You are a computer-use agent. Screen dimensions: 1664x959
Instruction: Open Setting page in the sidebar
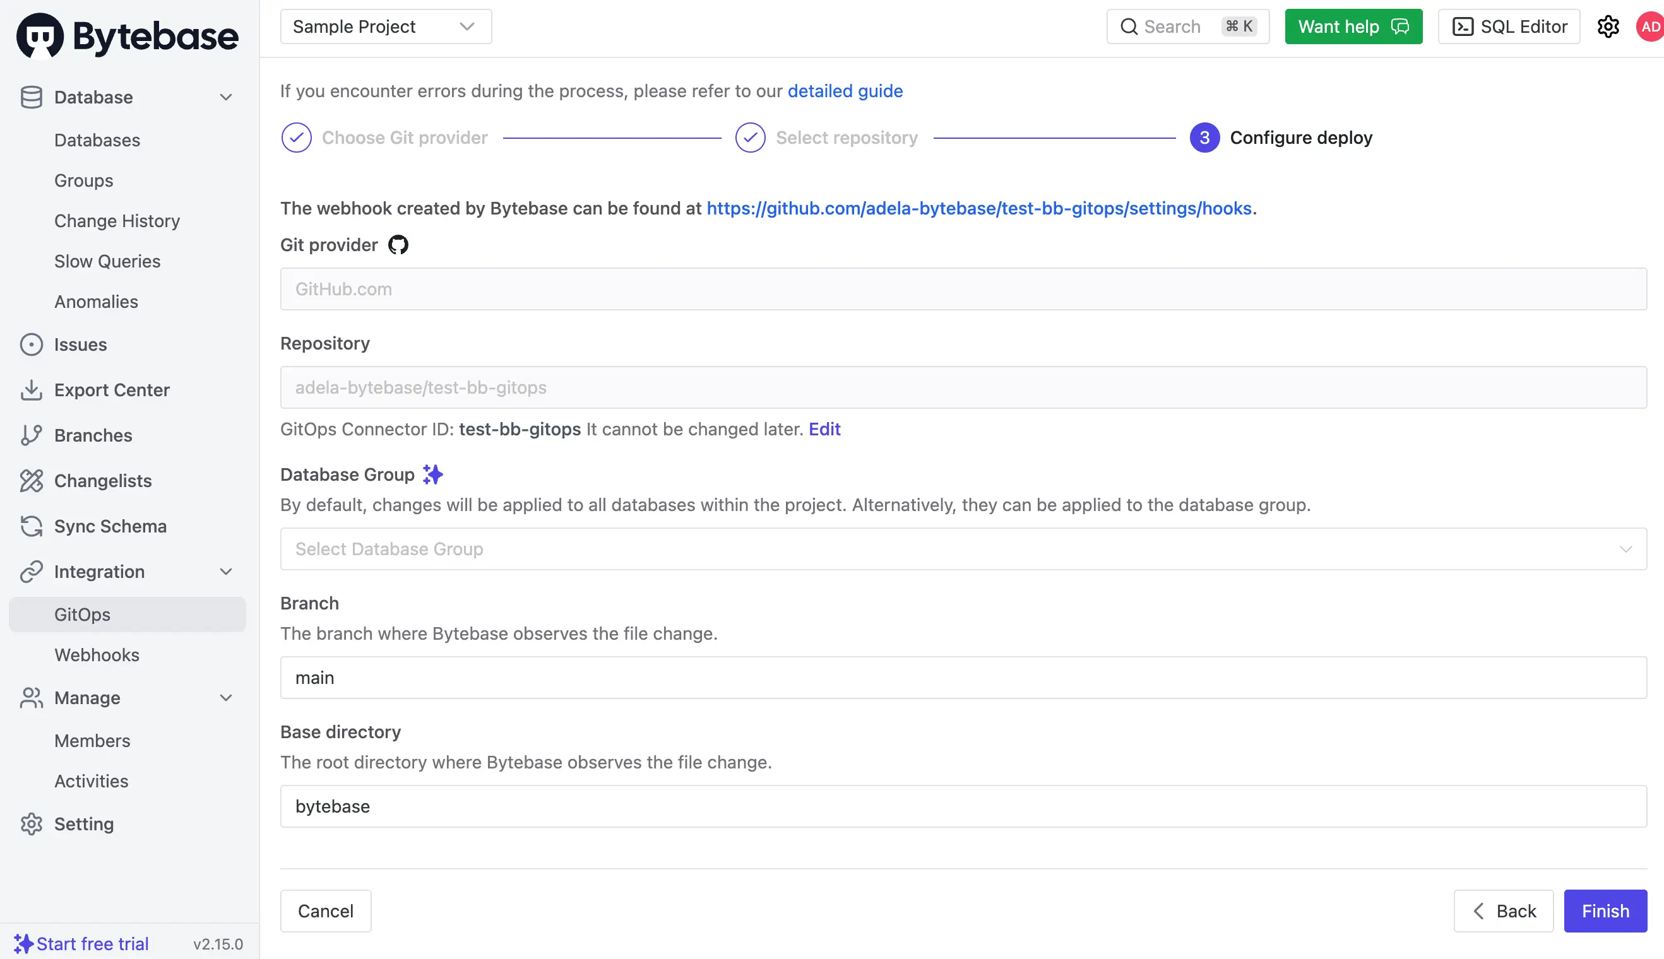coord(84,824)
